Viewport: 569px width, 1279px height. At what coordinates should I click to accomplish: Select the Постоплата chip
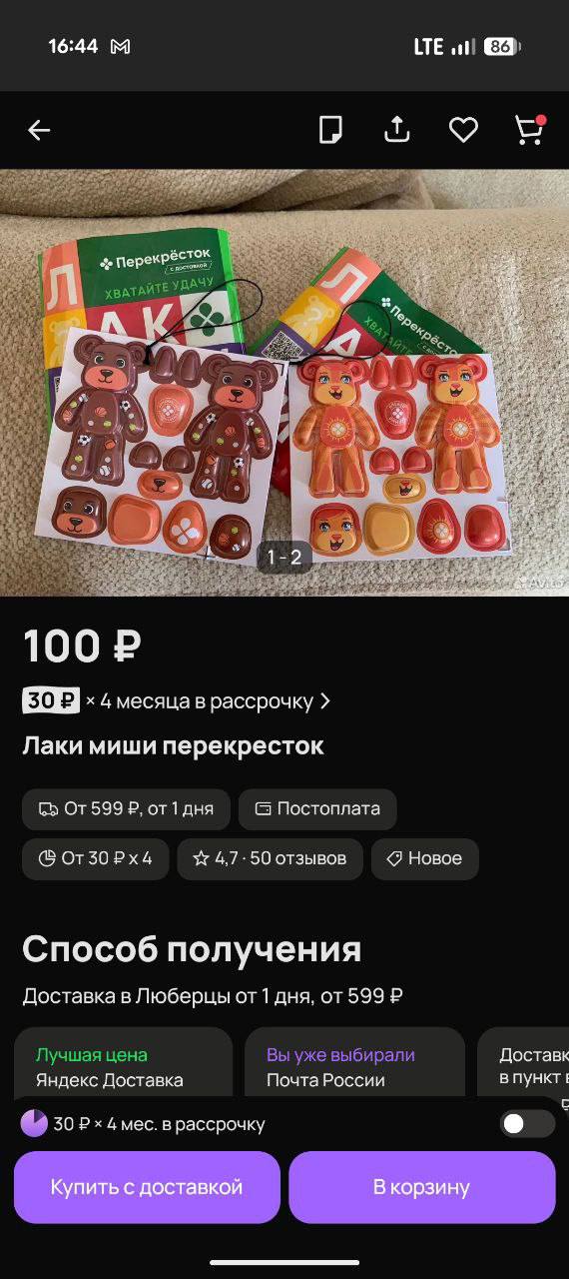317,809
